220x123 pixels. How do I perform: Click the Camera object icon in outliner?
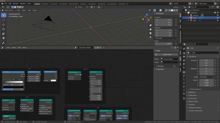(x=191, y=15)
